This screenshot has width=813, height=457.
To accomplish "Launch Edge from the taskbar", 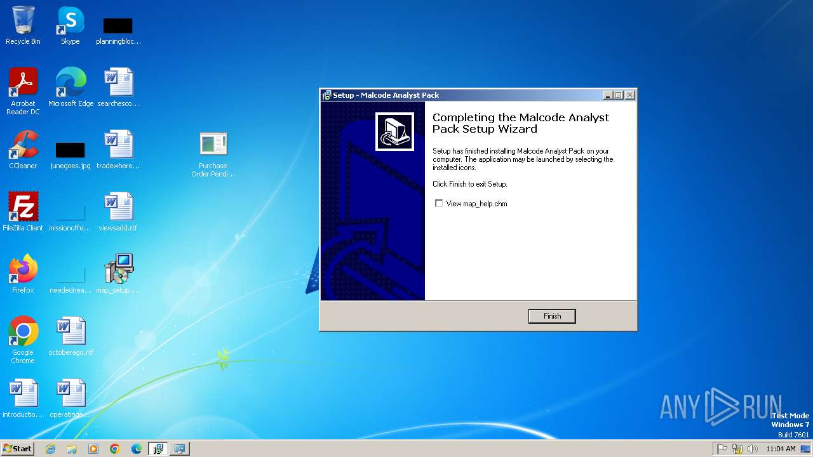I will tap(137, 449).
